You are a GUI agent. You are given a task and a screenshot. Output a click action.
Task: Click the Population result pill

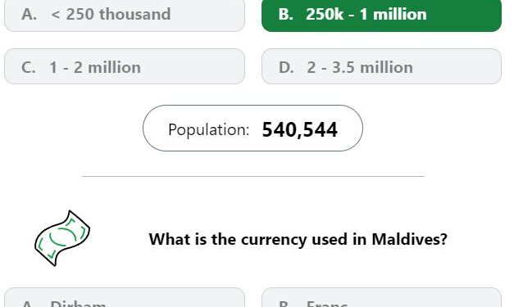click(x=252, y=129)
